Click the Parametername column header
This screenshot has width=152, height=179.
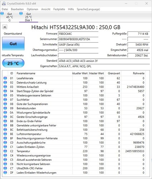click(x=44, y=73)
